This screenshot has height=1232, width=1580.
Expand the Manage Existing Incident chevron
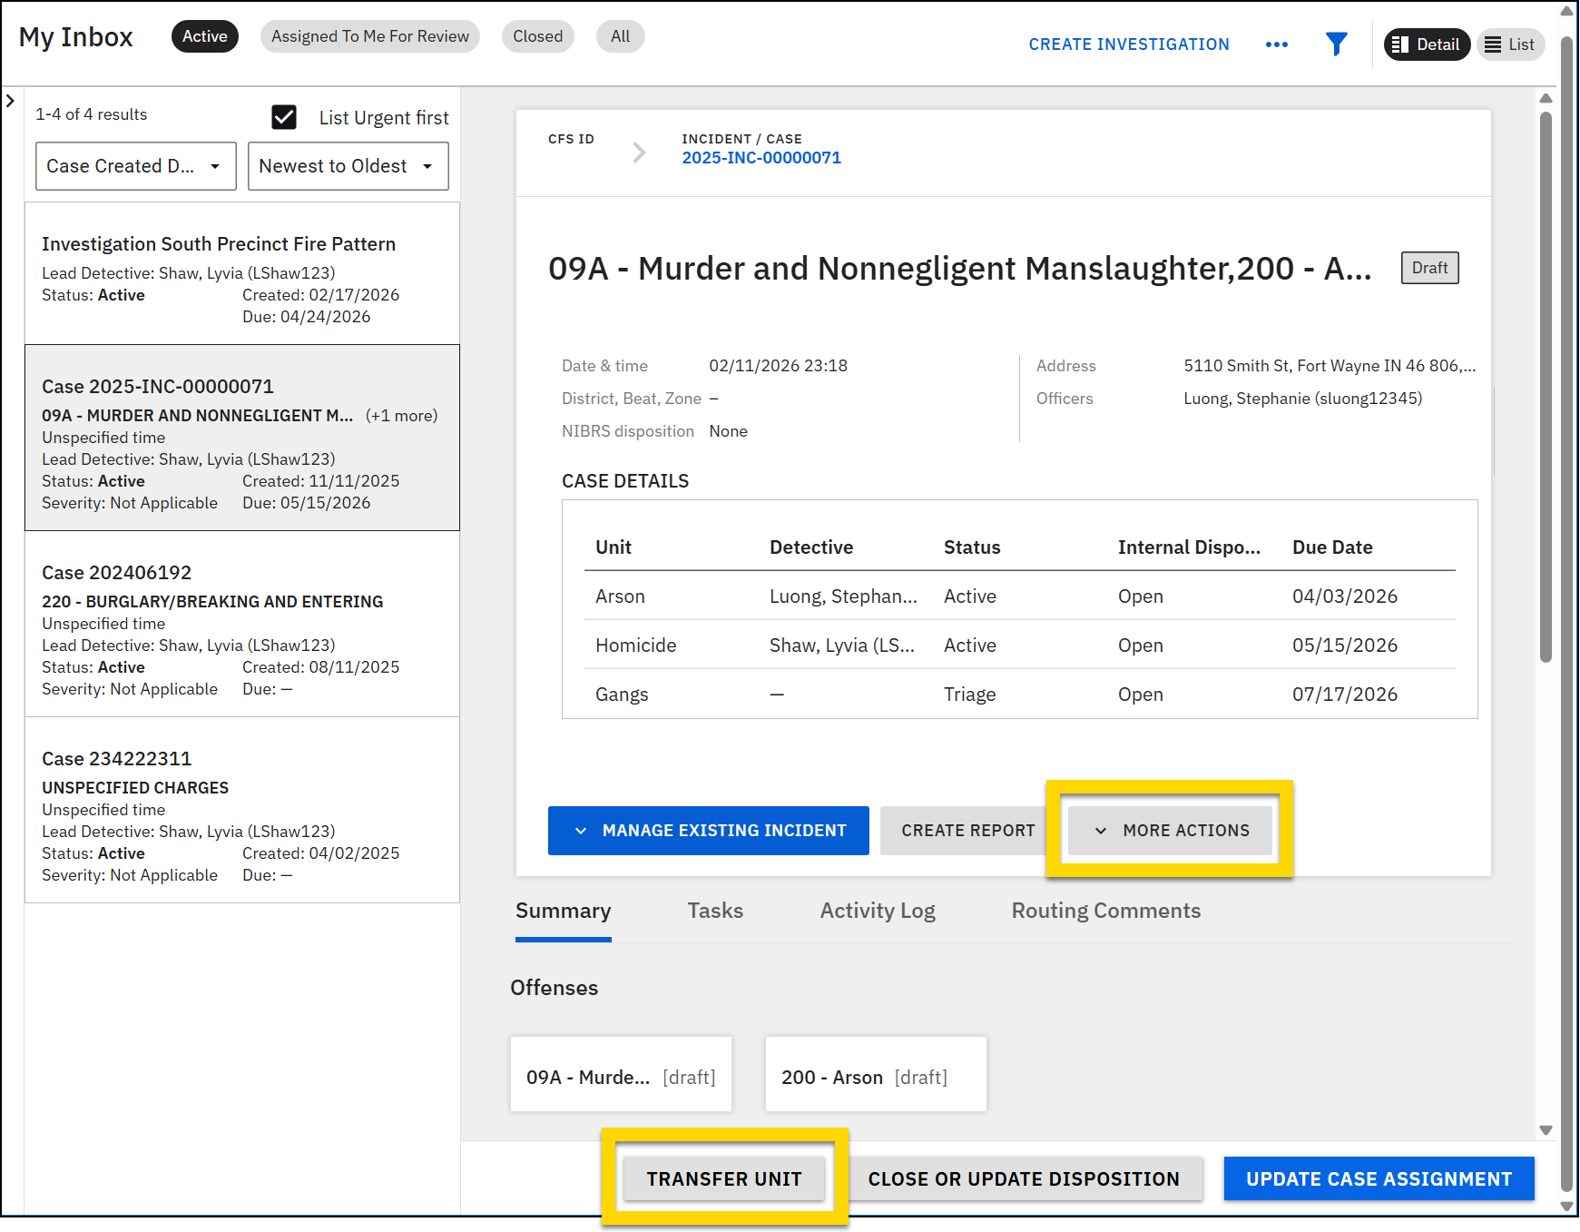click(x=582, y=830)
